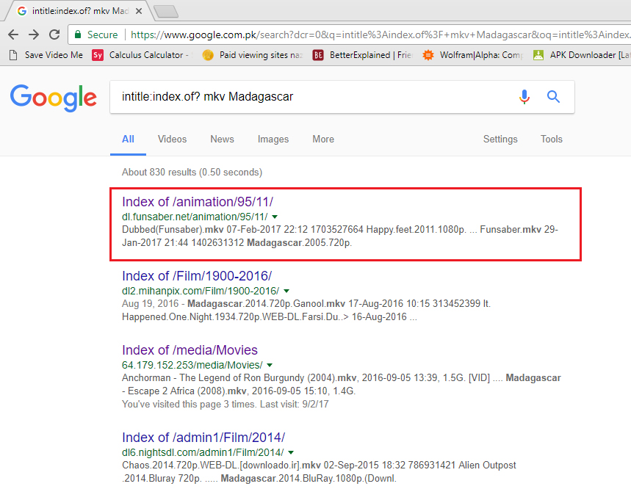Click the dl.funsaber.net/animation/95/11/ green URL

click(195, 217)
